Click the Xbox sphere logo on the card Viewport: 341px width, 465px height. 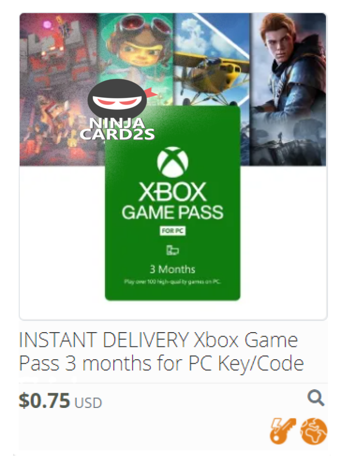tap(172, 162)
